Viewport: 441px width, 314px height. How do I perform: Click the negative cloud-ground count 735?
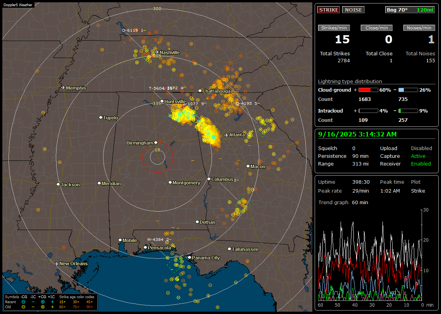click(x=403, y=99)
